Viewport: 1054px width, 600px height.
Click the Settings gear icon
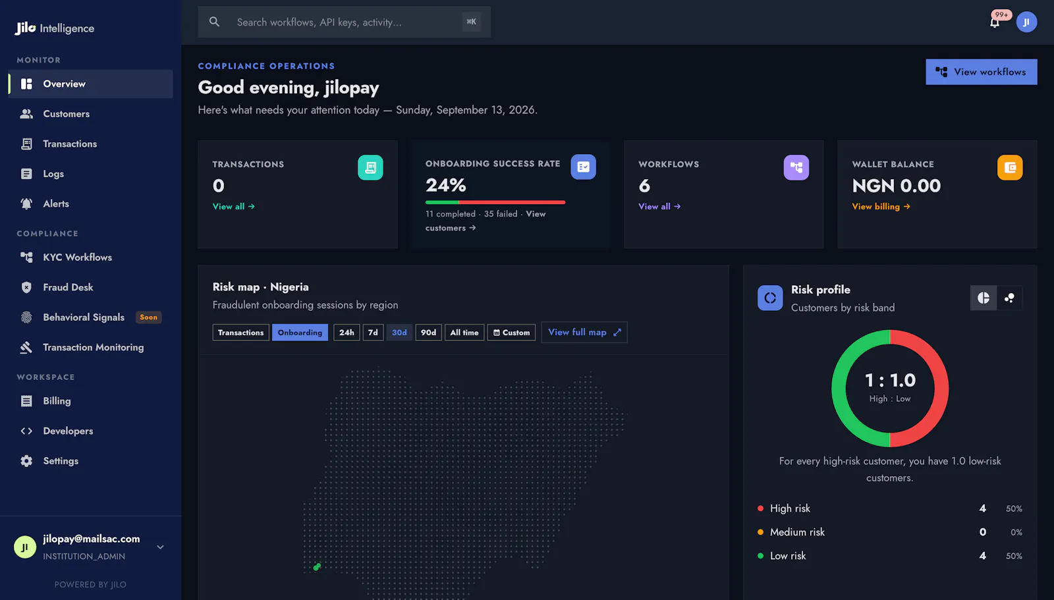tap(26, 461)
